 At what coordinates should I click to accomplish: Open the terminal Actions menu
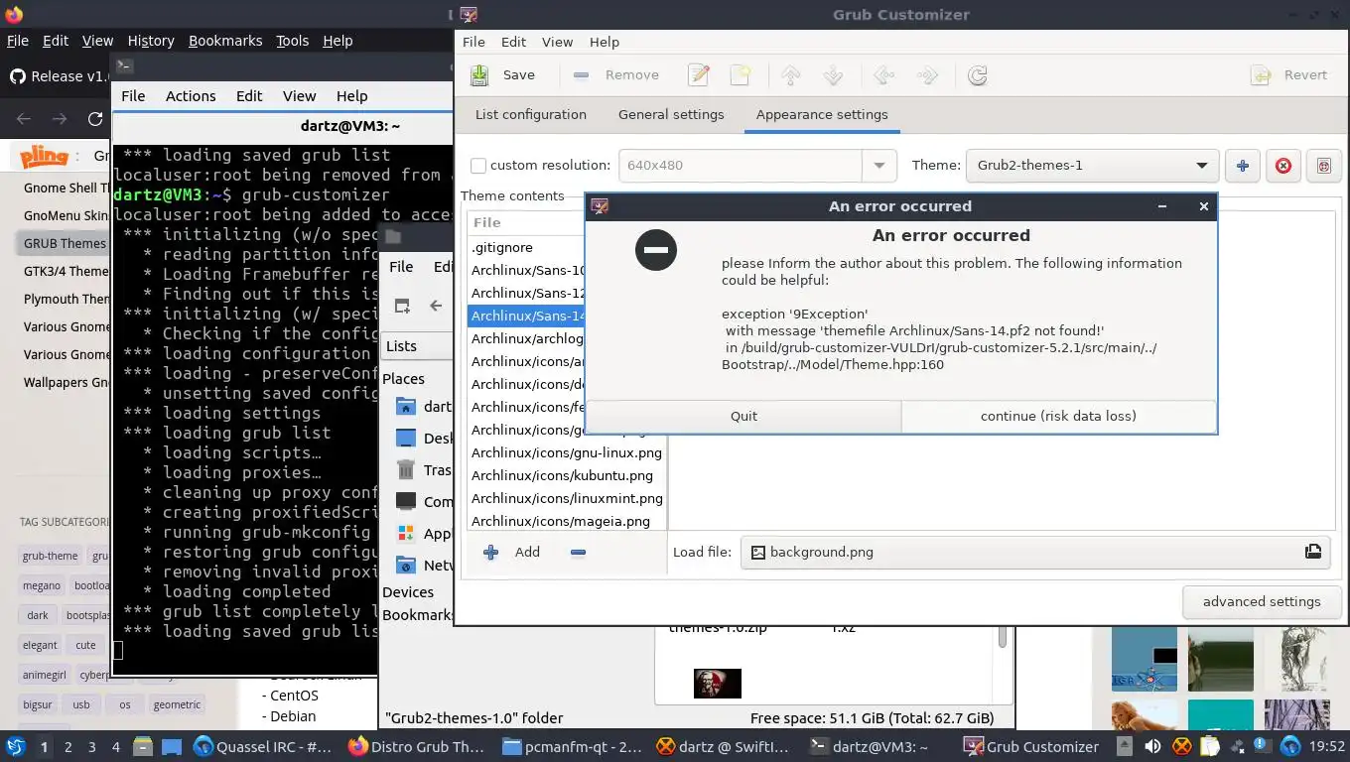click(x=191, y=96)
